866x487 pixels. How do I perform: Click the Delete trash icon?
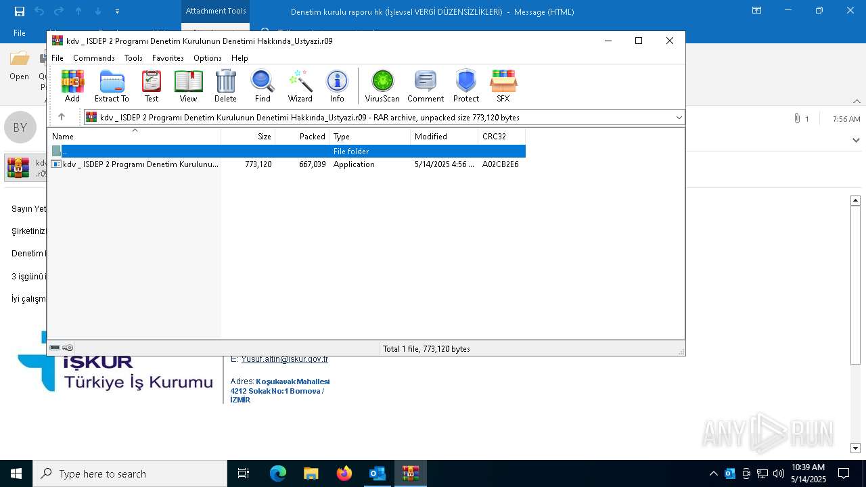coord(225,85)
